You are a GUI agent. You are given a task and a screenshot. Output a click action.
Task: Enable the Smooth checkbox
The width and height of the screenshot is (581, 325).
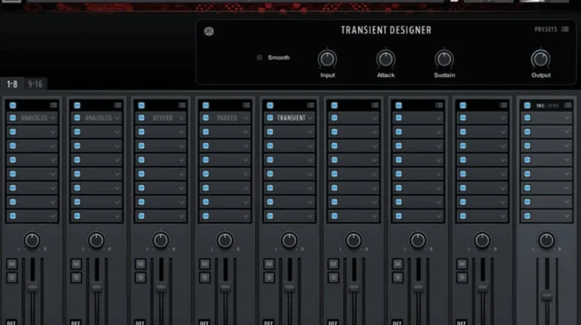(260, 57)
